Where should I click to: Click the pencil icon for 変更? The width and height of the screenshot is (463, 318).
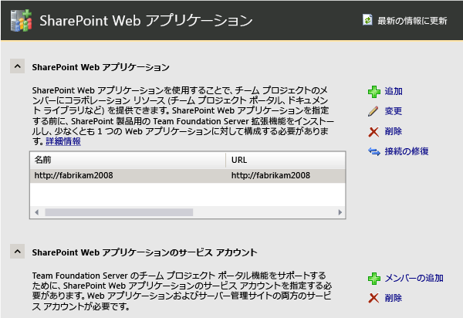coord(373,111)
